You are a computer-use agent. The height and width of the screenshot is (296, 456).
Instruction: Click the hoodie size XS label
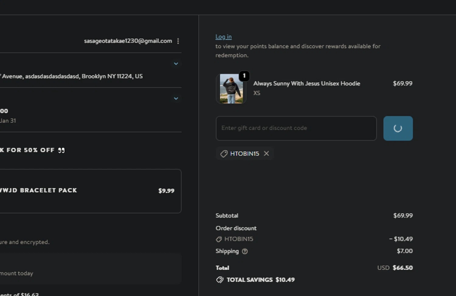tap(257, 93)
